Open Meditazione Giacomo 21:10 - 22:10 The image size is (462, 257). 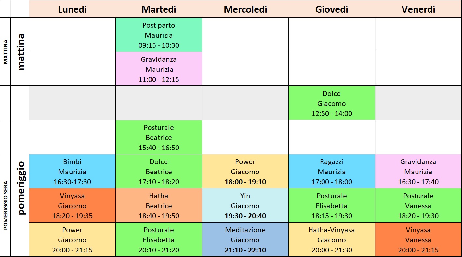pyautogui.click(x=245, y=239)
